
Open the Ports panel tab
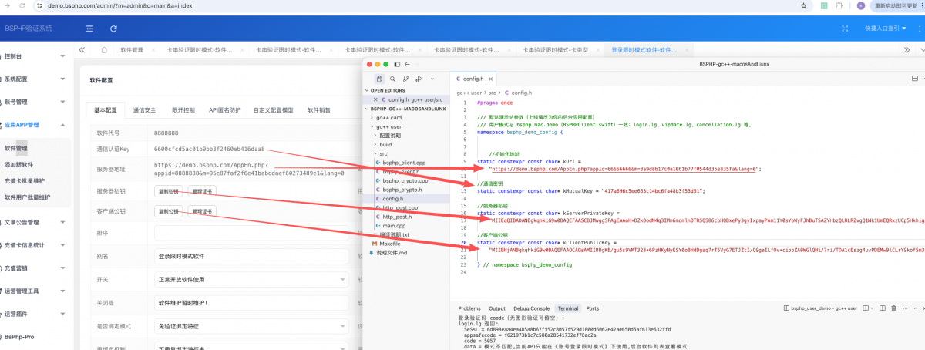(x=593, y=308)
